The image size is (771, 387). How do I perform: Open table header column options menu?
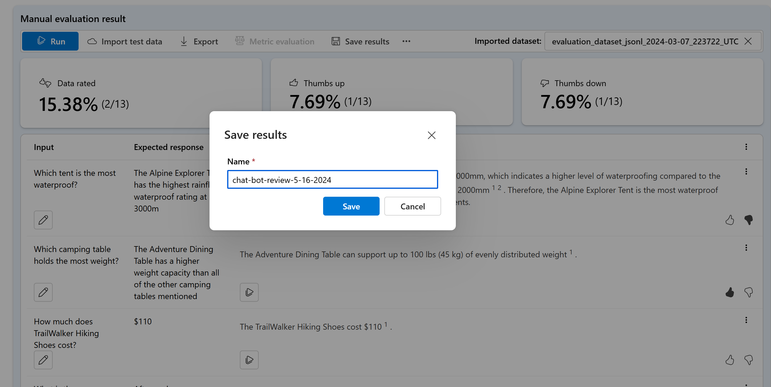point(746,147)
